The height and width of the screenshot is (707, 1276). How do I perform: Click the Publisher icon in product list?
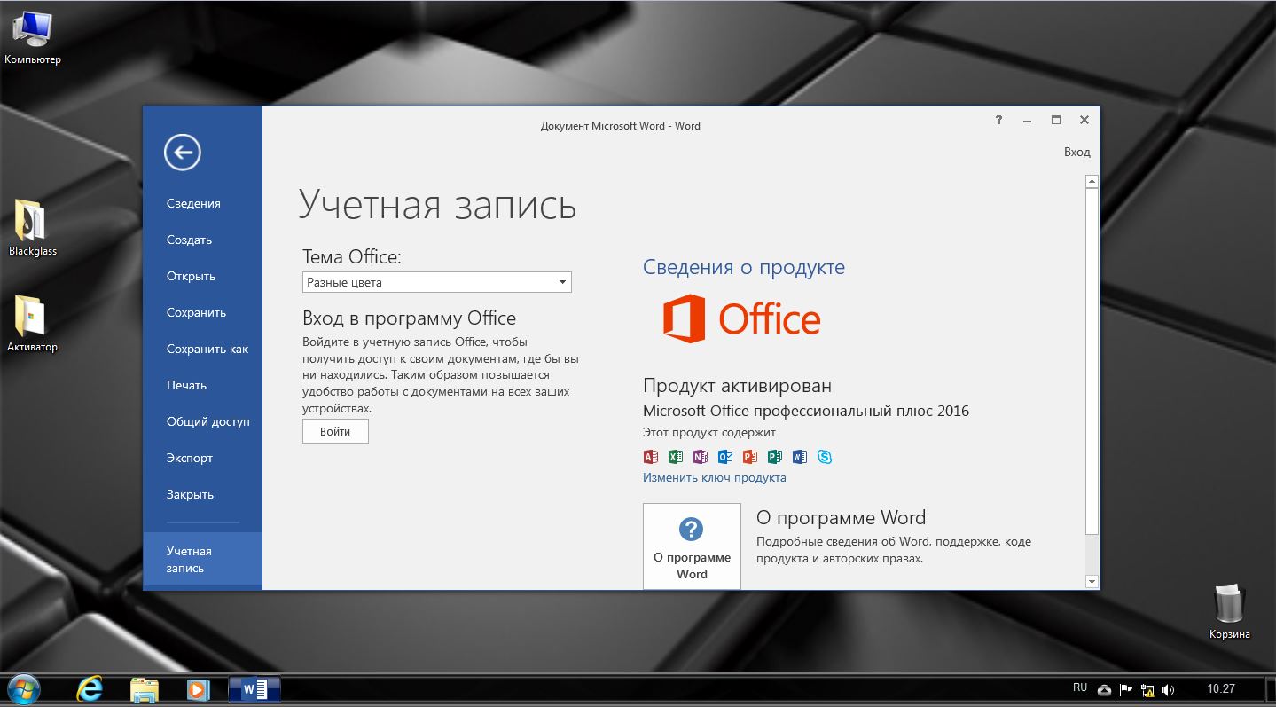(775, 457)
